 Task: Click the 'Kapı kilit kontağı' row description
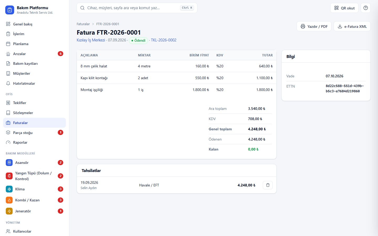(x=94, y=78)
